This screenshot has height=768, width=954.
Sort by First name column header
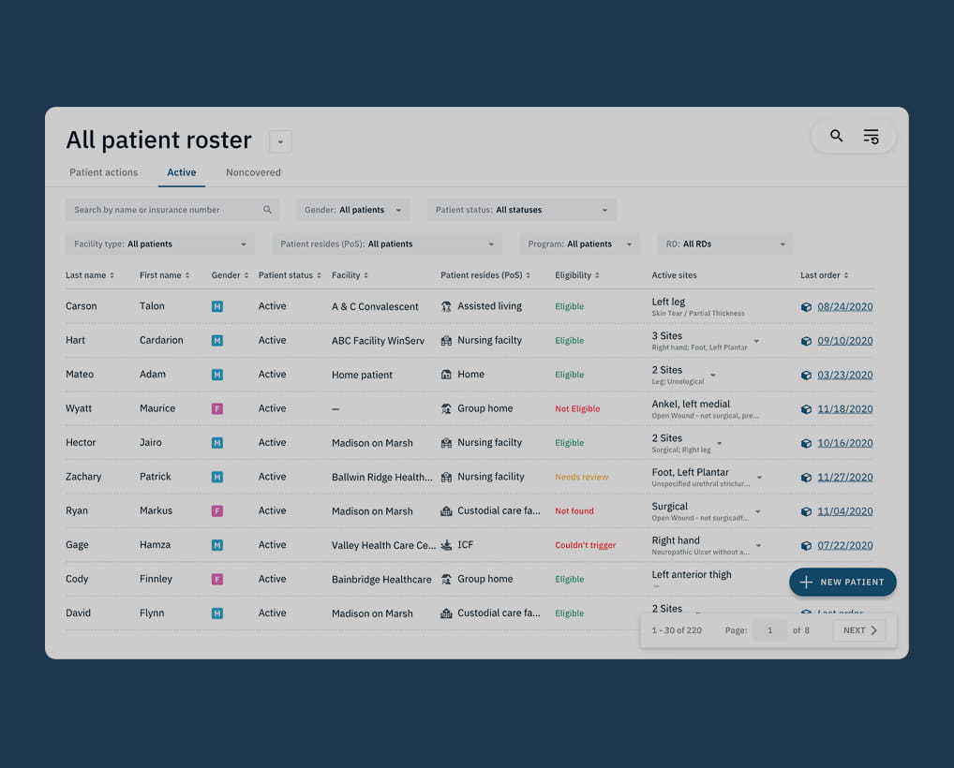tap(164, 275)
